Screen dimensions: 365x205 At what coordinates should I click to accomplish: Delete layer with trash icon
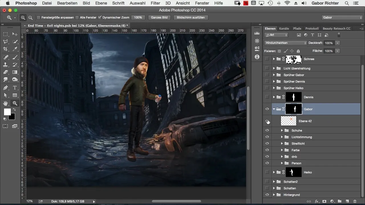(x=355, y=201)
